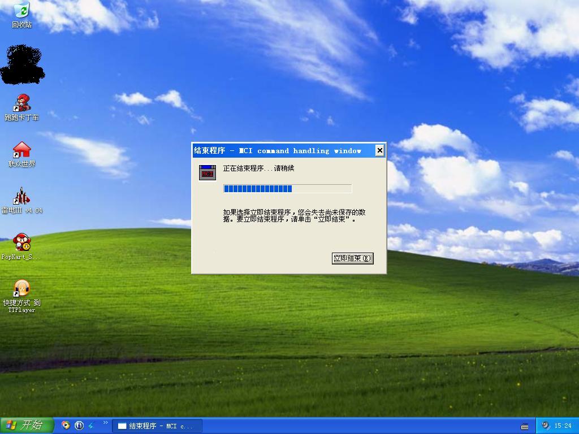This screenshot has height=434, width=579.
Task: Launch the TTPlayer shortcut icon
Action: 22,296
